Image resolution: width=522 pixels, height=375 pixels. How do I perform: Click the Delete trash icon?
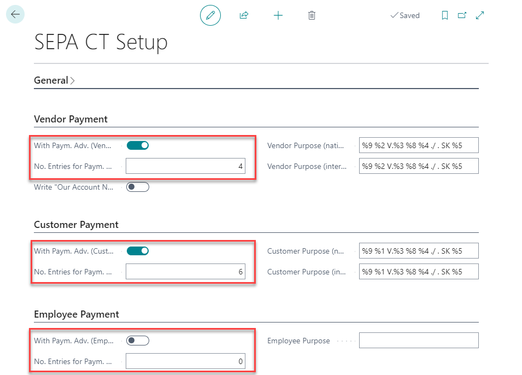pos(312,15)
